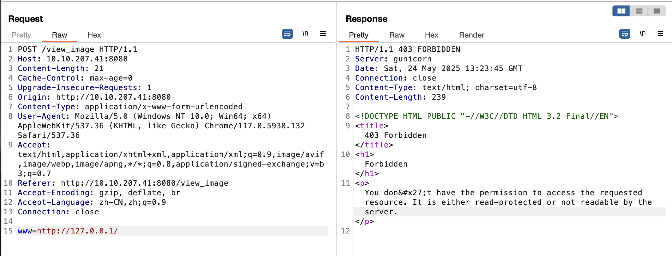
Task: Select the combined tabbed view layout icon
Action: [657, 11]
